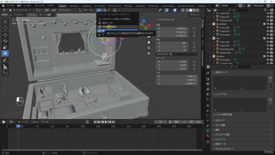Toggle auto keying record button in timeline

[x=87, y=122]
